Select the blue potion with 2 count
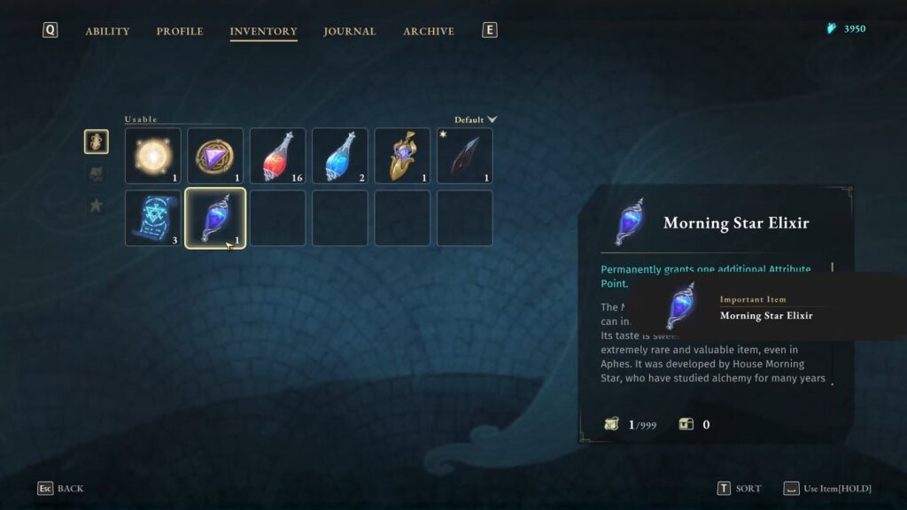Viewport: 907px width, 510px height. click(x=340, y=156)
